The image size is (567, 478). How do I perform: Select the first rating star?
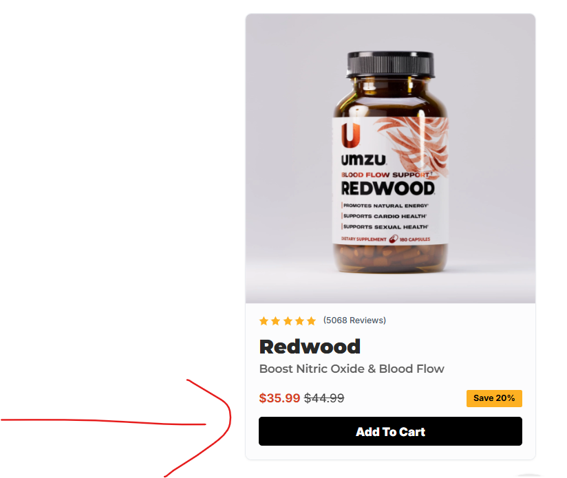coord(264,321)
